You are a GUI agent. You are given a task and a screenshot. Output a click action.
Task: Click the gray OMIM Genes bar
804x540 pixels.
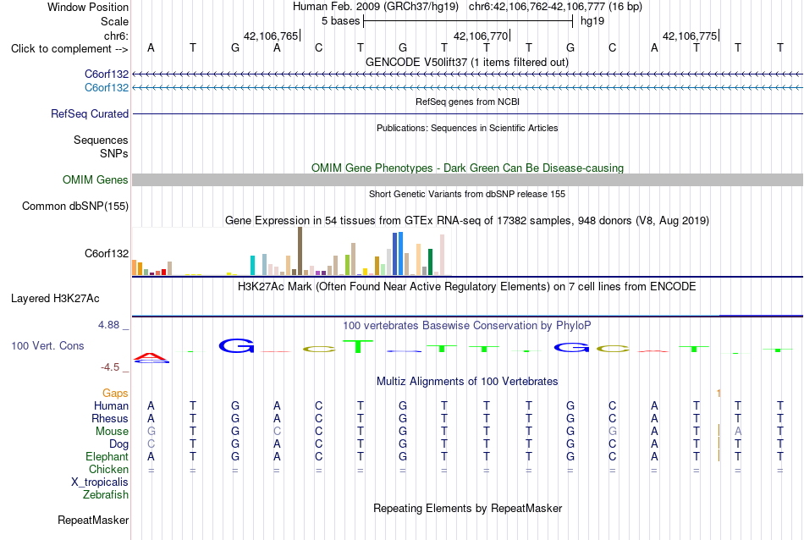[468, 180]
